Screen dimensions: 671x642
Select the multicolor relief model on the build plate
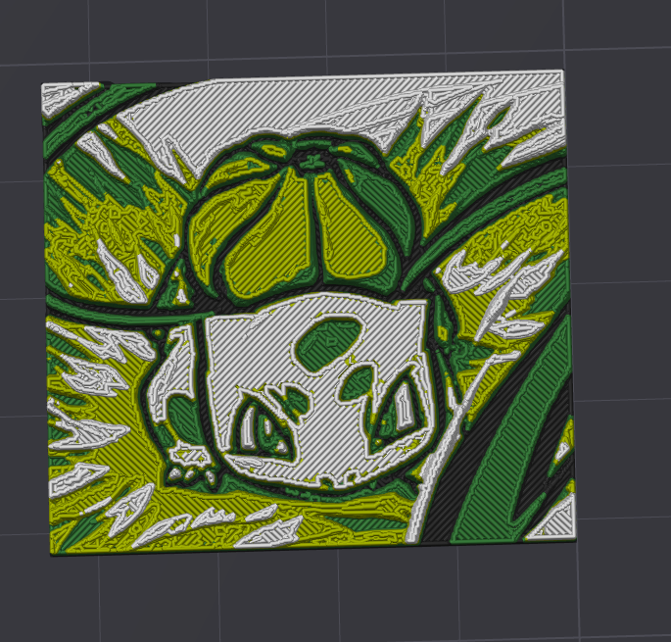click(x=309, y=313)
